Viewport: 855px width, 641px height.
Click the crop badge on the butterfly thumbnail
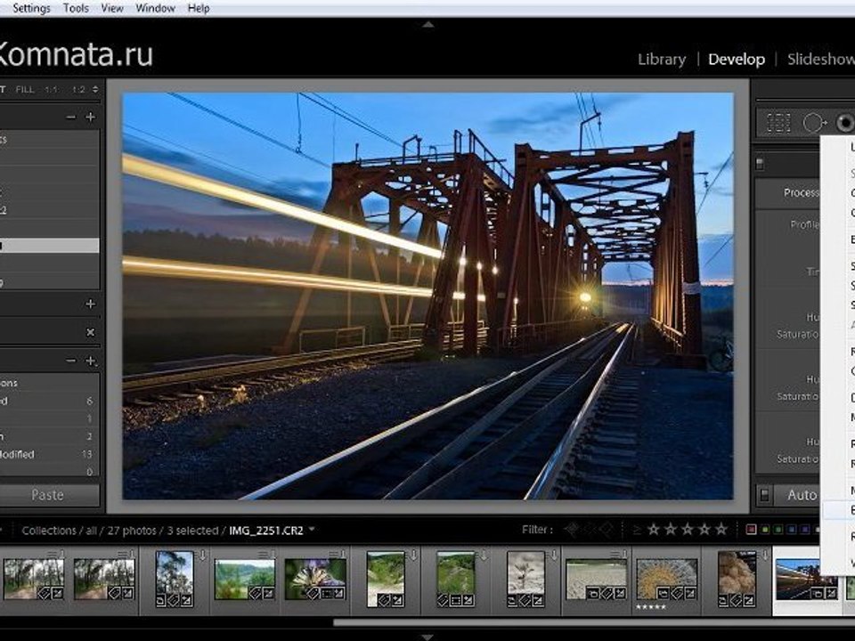click(x=327, y=593)
